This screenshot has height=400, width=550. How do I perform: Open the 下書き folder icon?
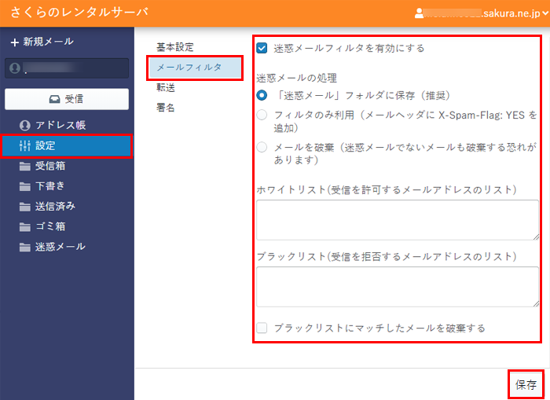pos(25,186)
